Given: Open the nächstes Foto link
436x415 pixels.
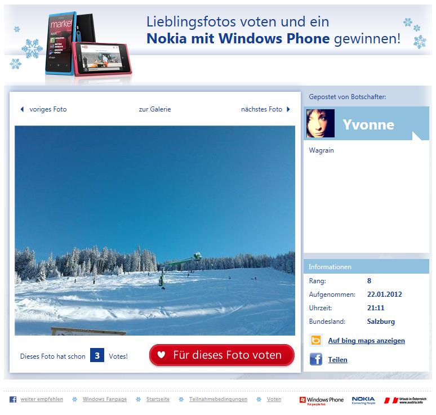Looking at the screenshot, I should tap(261, 109).
